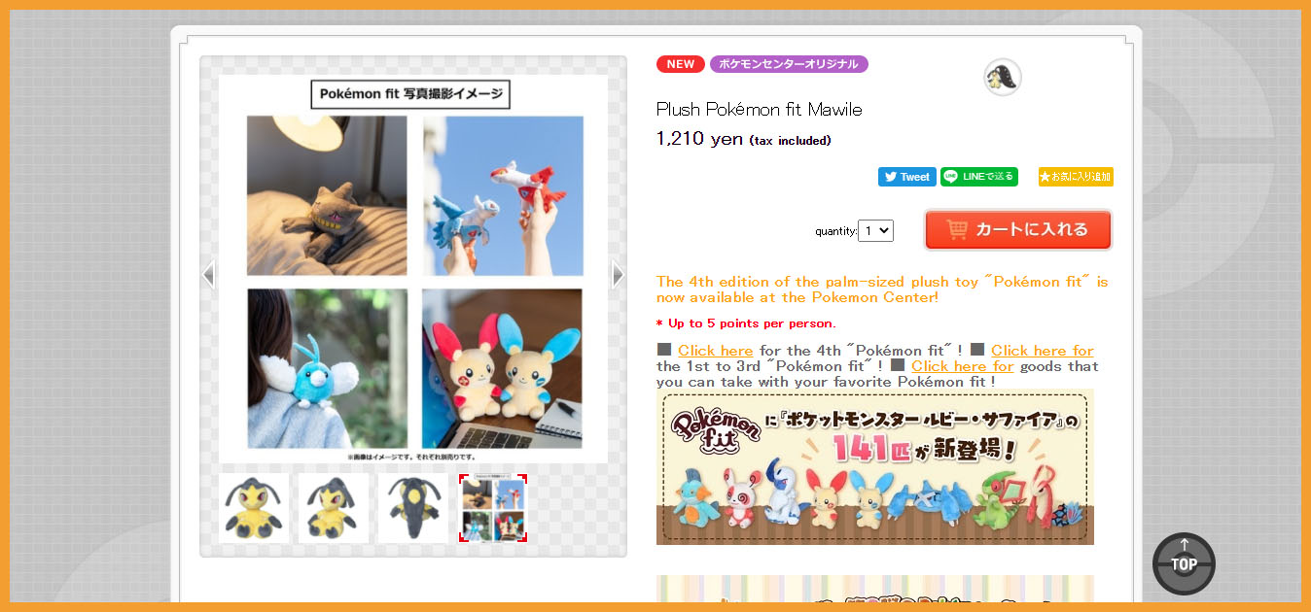Click the TOP Poké Ball scroll button
1311x612 pixels.
(1184, 563)
